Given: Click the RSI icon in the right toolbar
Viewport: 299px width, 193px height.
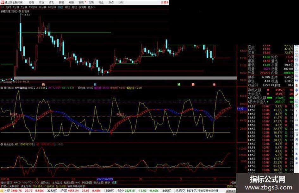Looking at the screenshot, I should (x=296, y=80).
